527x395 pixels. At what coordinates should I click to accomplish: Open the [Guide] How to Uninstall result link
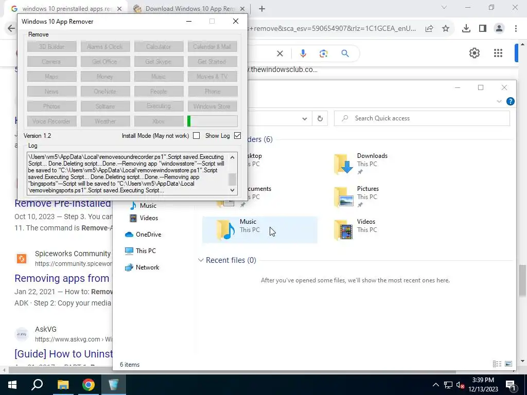pyautogui.click(x=64, y=354)
